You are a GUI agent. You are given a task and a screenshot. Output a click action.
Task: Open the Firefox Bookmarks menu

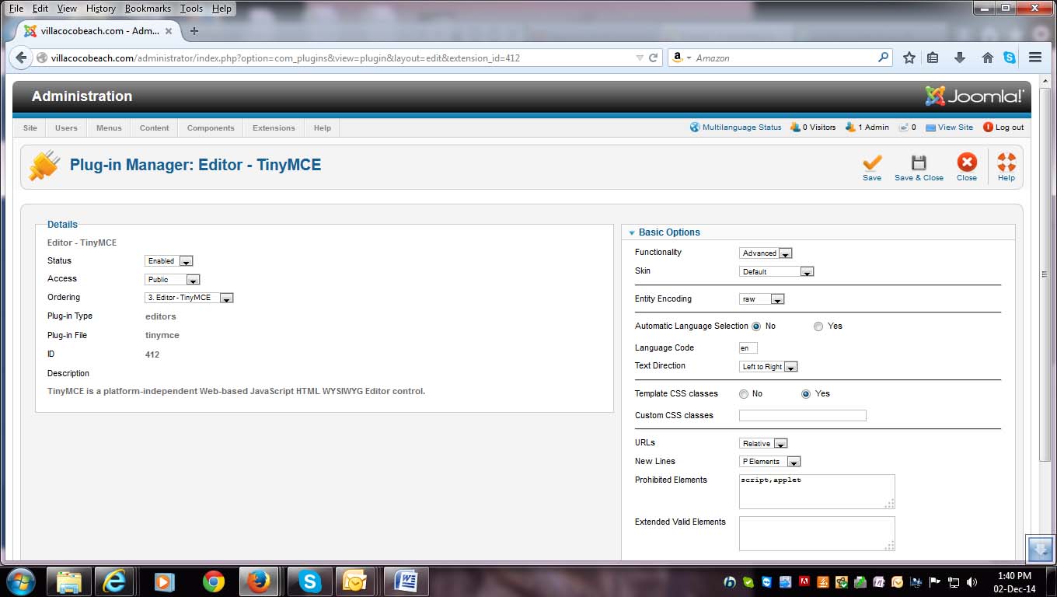pos(148,9)
